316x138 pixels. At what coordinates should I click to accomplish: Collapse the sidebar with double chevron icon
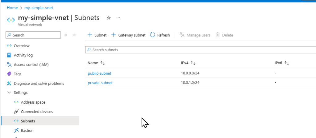pos(74,35)
